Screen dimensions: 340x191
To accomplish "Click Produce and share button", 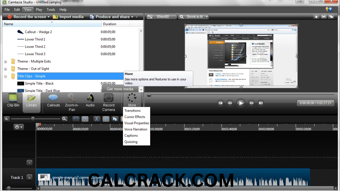I will [110, 17].
